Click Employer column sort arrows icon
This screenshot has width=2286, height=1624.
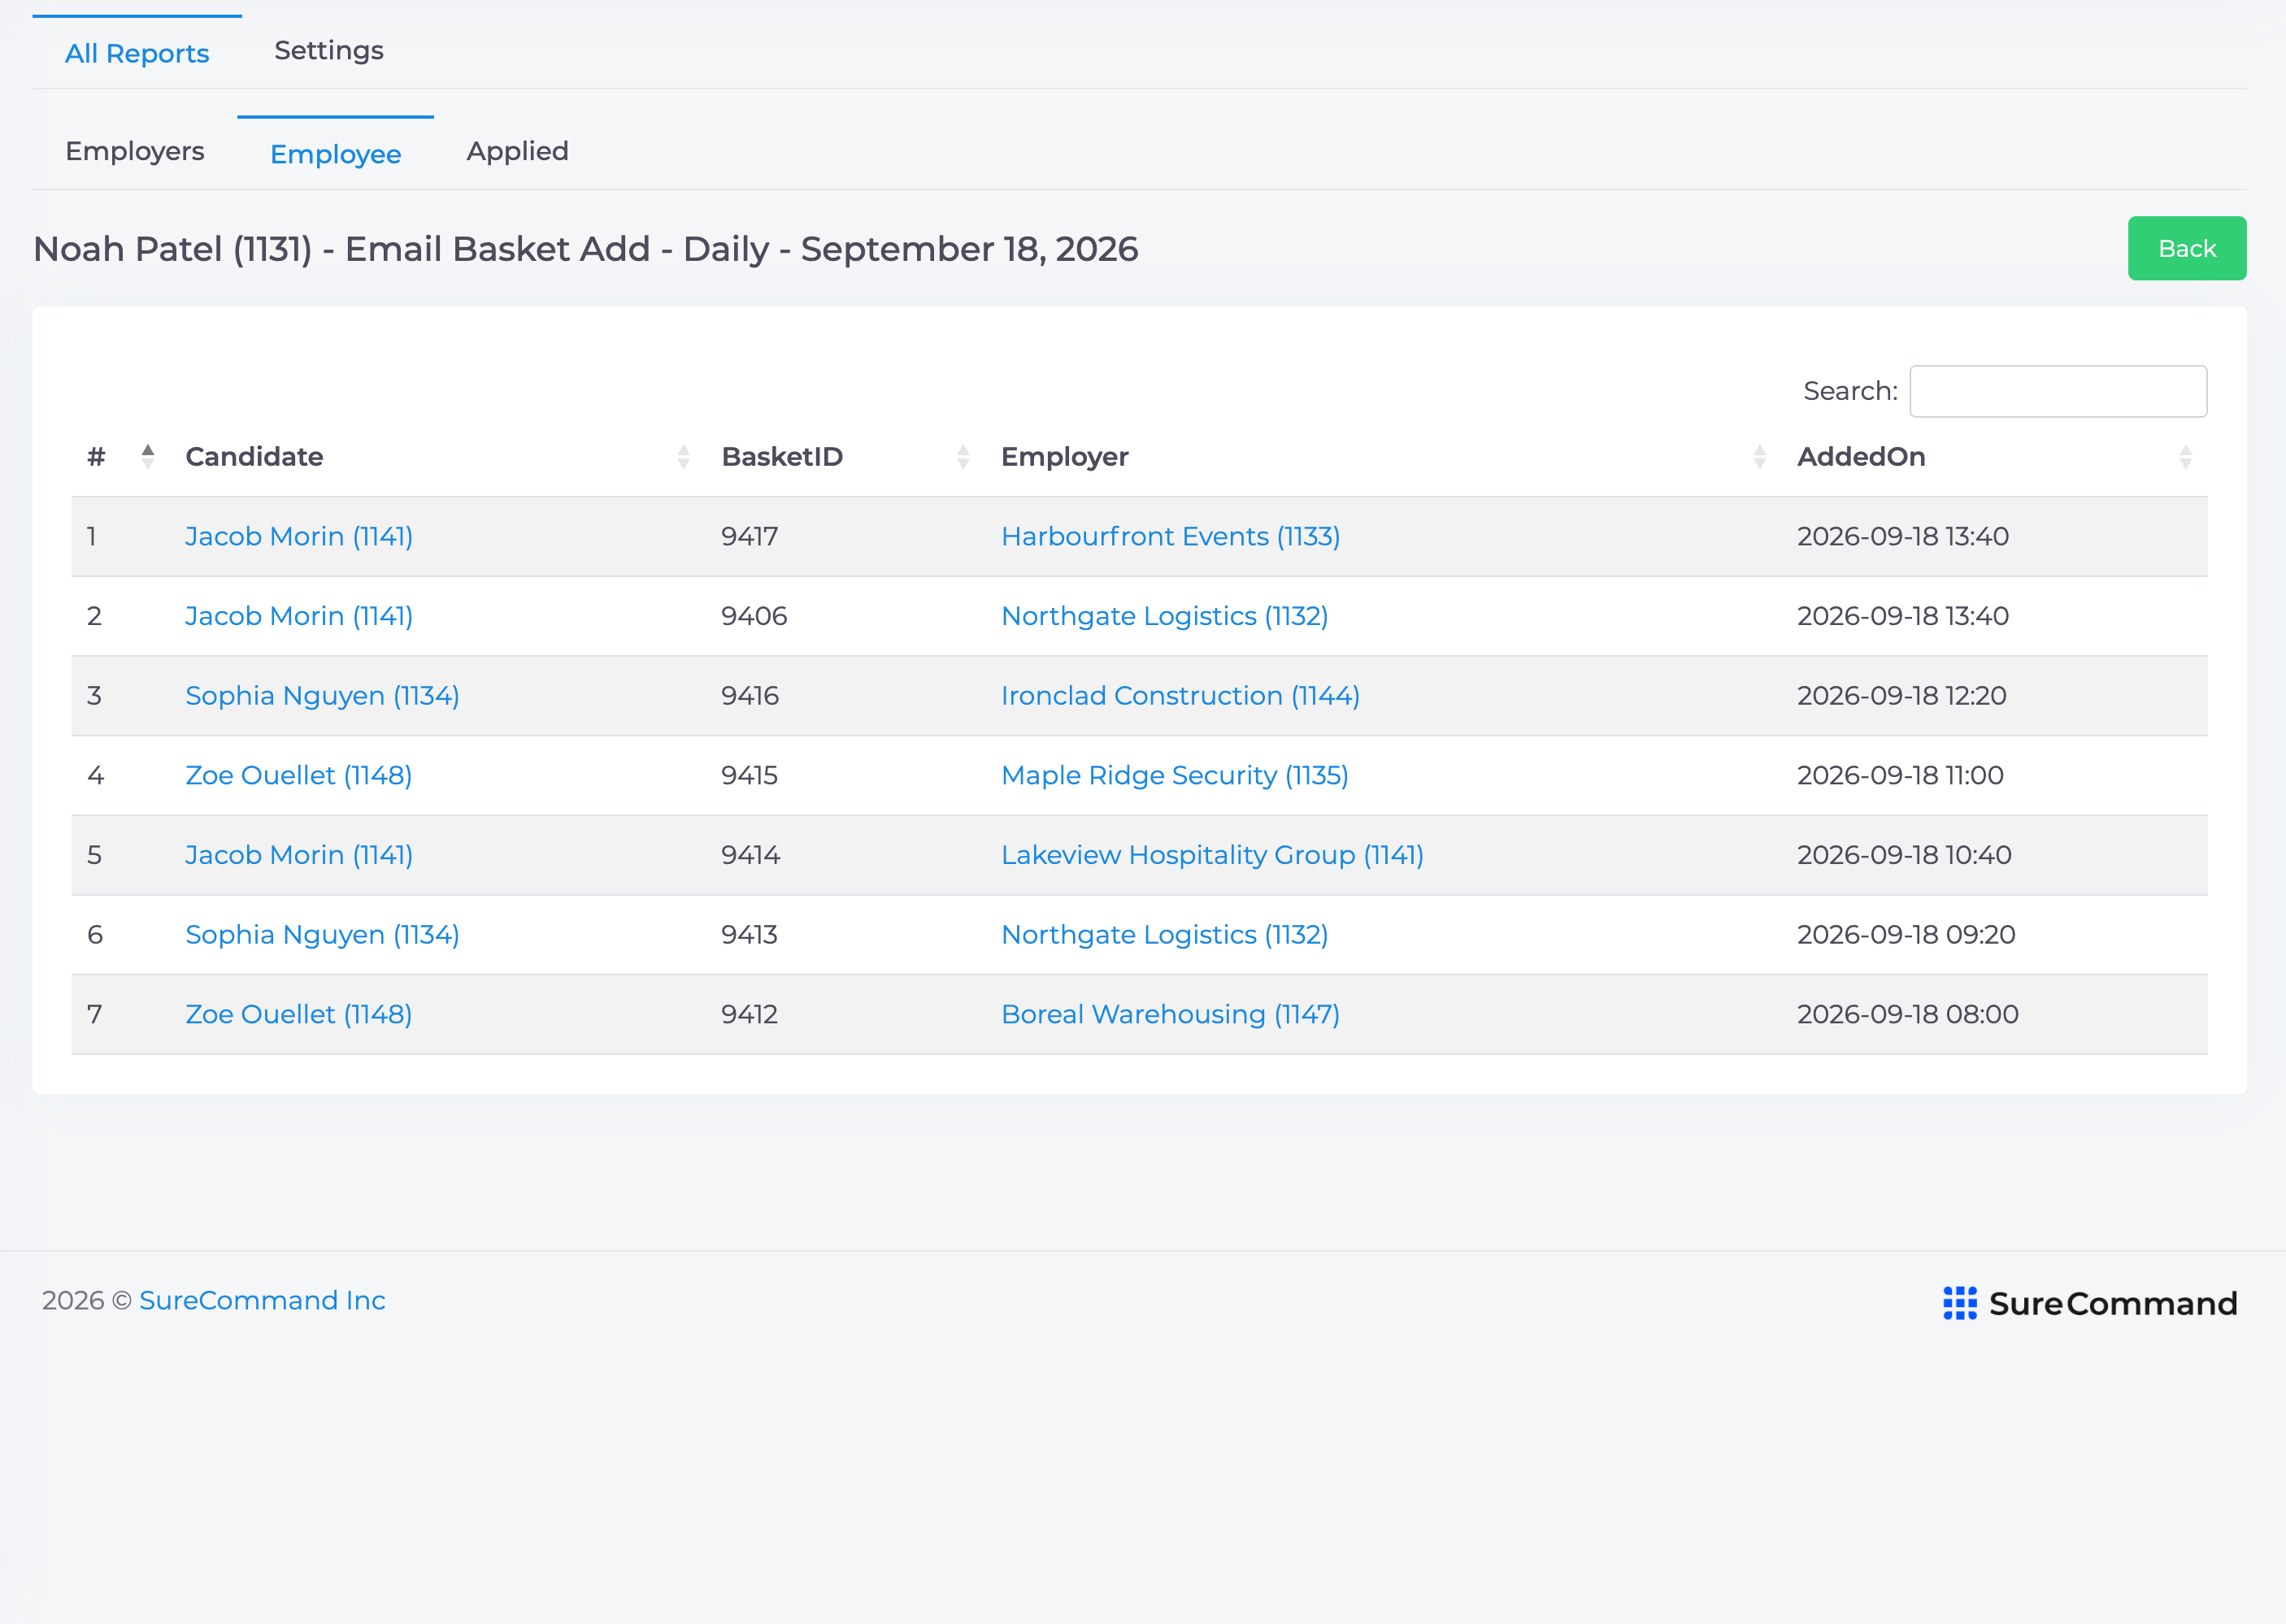pyautogui.click(x=1759, y=457)
